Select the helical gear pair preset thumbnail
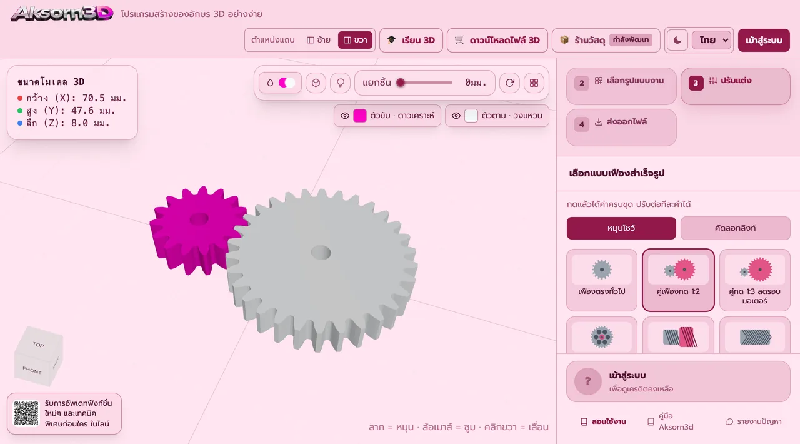Viewport: 800px width, 444px height. (679, 336)
